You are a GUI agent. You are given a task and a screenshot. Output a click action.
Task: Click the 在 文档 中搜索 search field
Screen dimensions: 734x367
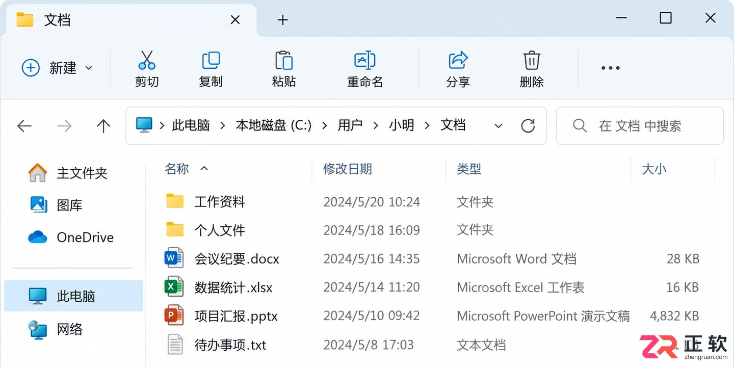point(640,126)
